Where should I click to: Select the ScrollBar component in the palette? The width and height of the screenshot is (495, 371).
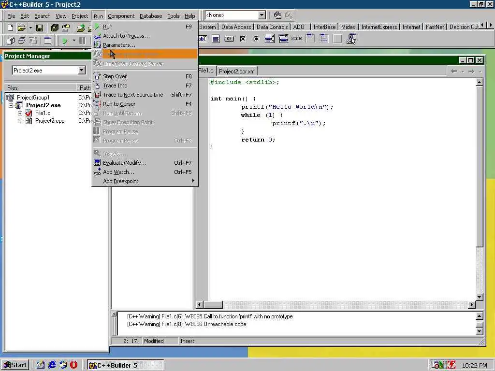coord(297,39)
